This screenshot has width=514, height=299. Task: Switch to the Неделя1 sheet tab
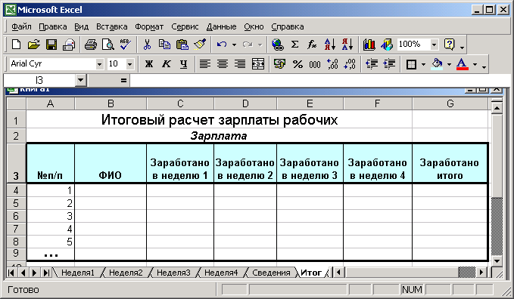[x=78, y=273]
